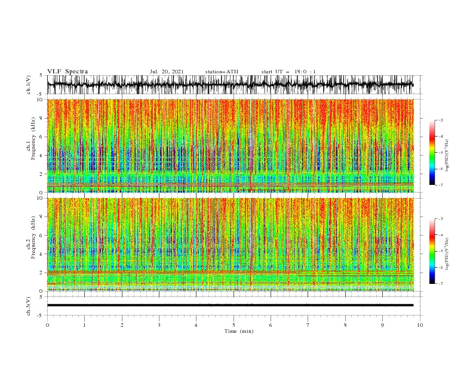Click tick label "10" on the time axis

420,325
